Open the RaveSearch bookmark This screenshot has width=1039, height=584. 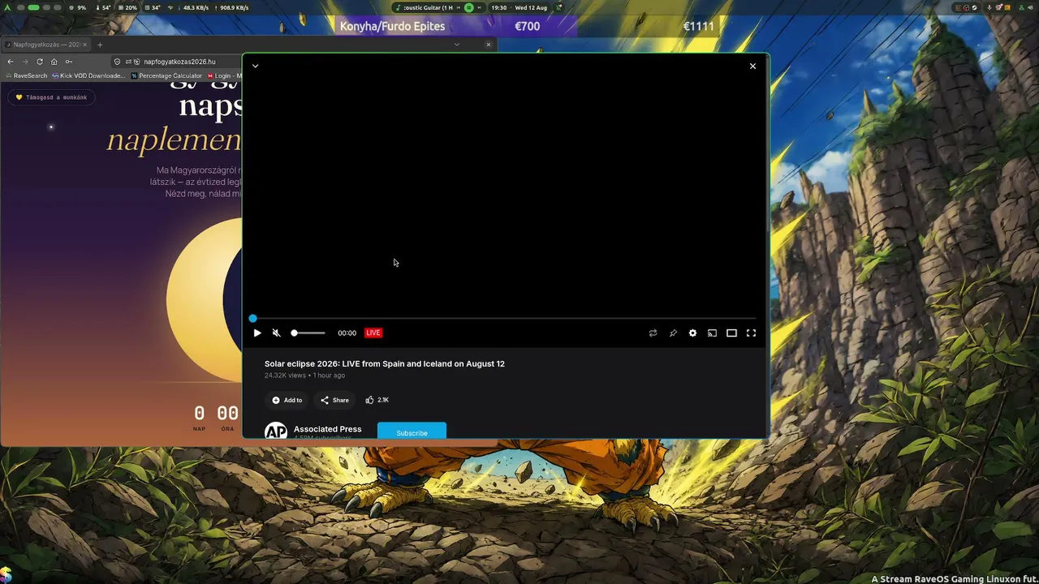click(26, 75)
